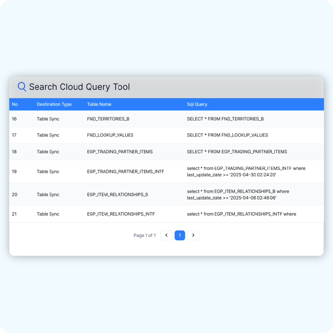Click the Table Name column header

(99, 104)
